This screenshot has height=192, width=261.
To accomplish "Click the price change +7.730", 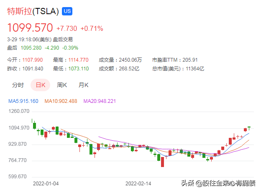I will pos(67,28).
